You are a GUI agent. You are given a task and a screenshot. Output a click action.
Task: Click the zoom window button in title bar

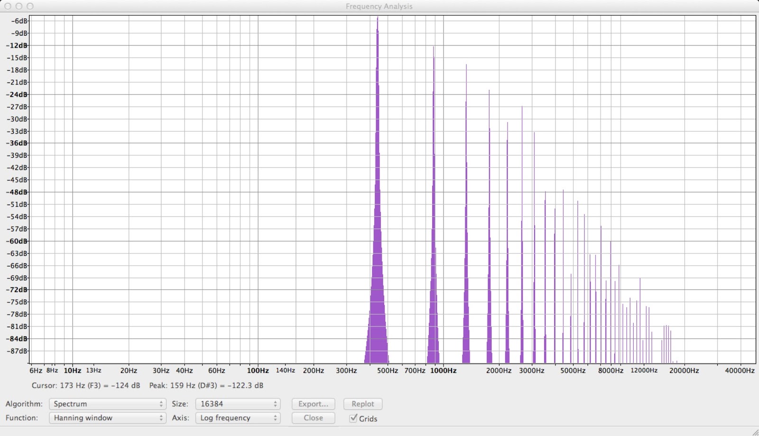click(30, 6)
